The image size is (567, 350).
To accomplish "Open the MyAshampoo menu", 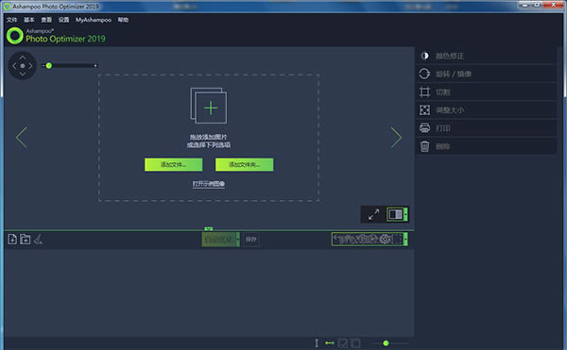I will pyautogui.click(x=94, y=20).
